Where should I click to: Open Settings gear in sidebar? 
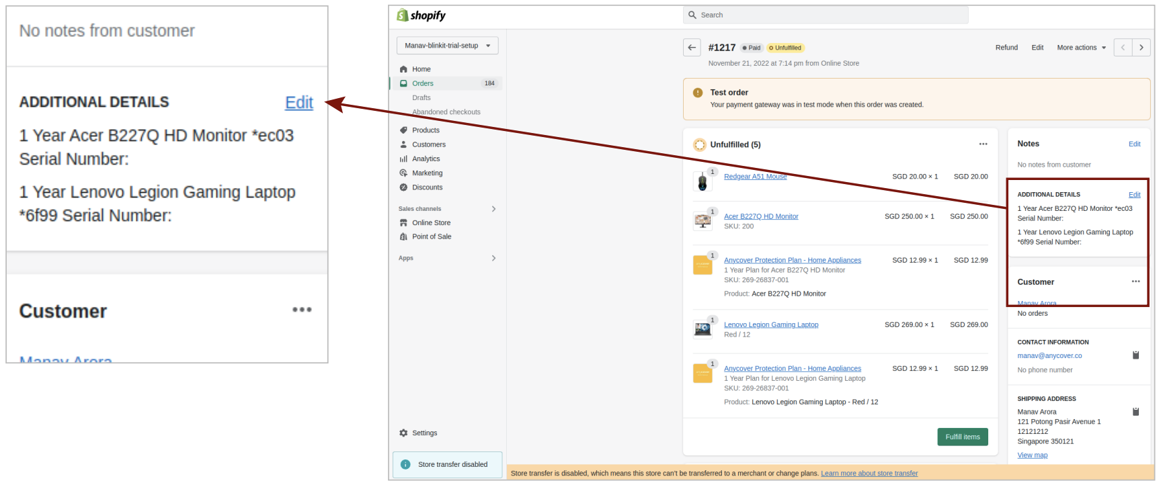(x=403, y=433)
